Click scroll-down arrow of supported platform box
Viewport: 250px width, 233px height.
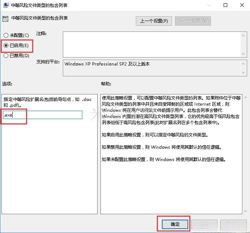tap(243, 73)
